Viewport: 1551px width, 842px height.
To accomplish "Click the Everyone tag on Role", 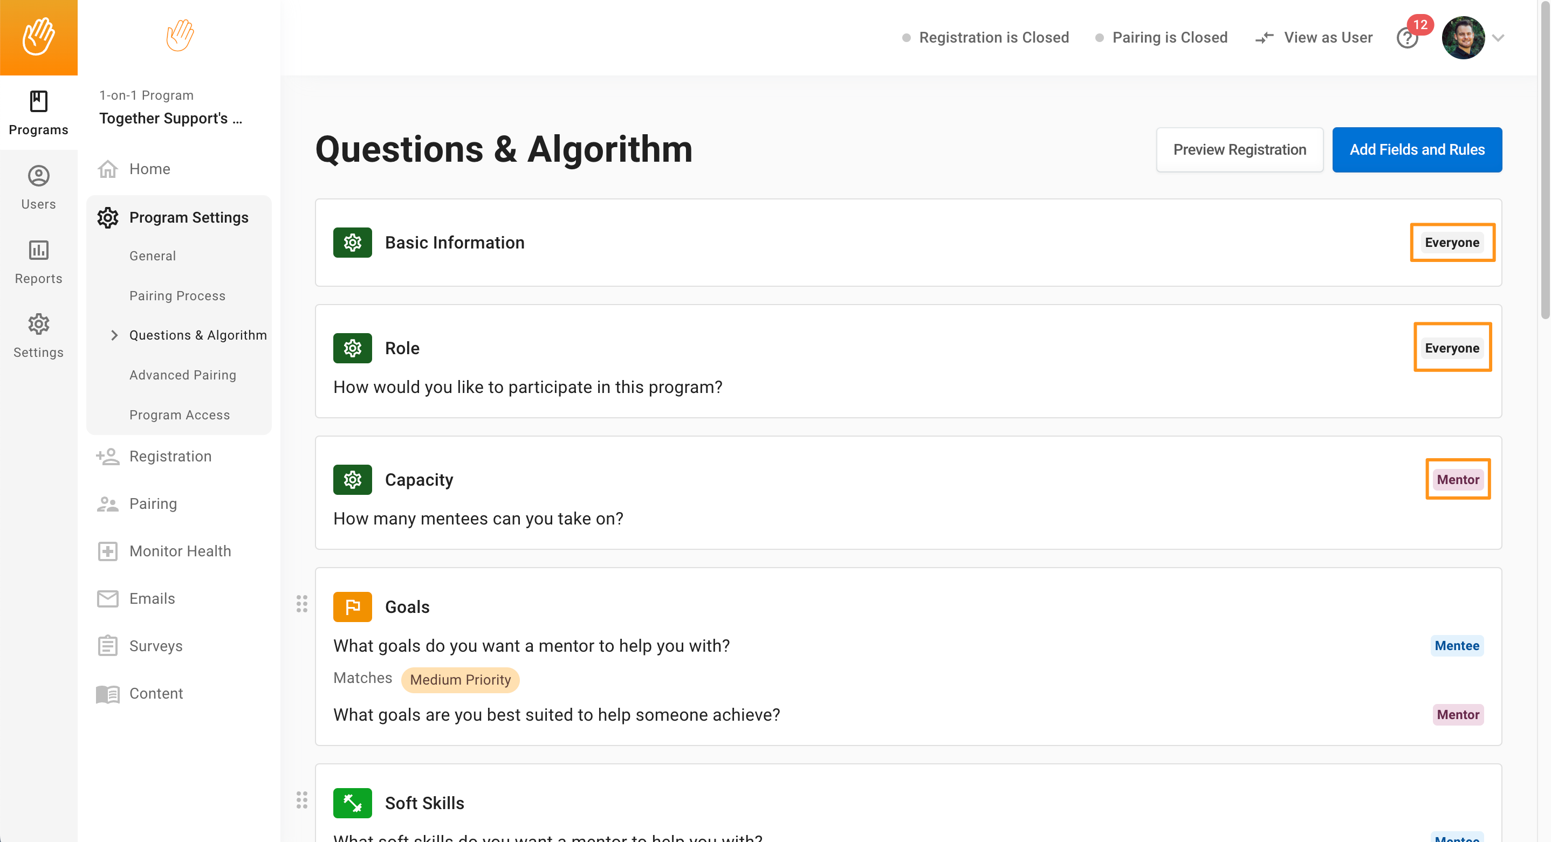I will pyautogui.click(x=1452, y=348).
